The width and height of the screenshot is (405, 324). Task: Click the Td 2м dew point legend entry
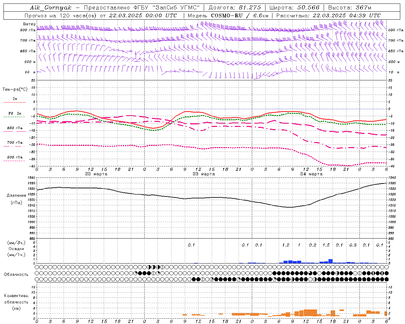[x=15, y=113]
